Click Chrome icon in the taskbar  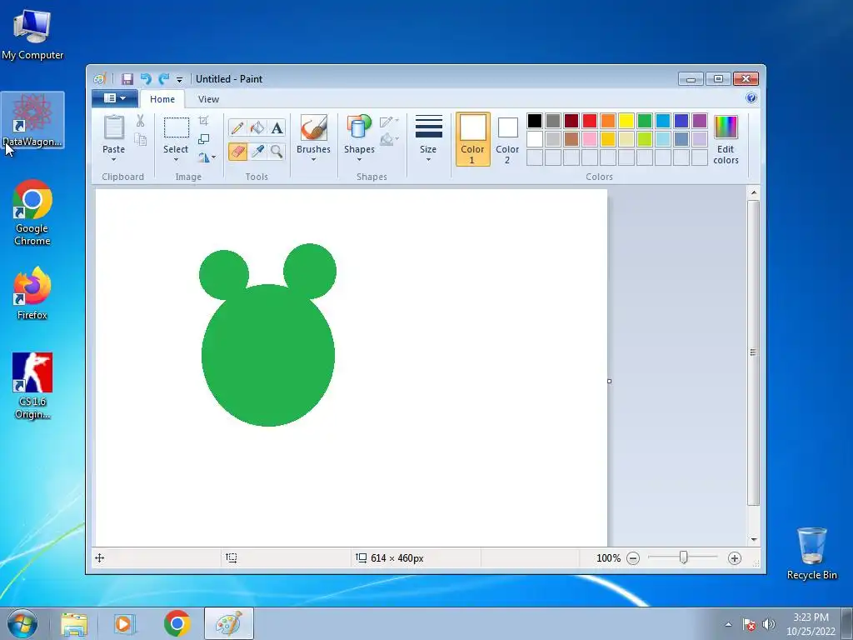point(177,623)
